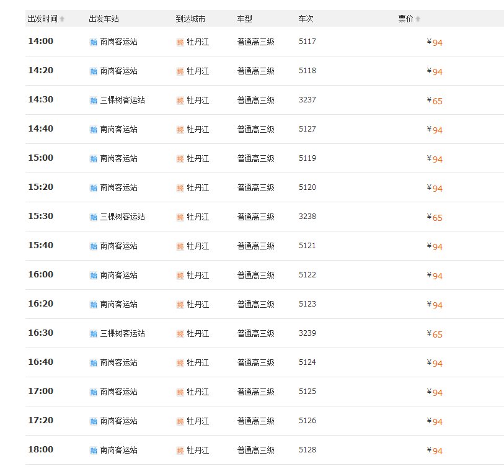Image resolution: width=504 pixels, height=471 pixels.
Task: Click the 始 departure icon beside 南岗客运站 on 14:00 row
Action: pyautogui.click(x=94, y=42)
